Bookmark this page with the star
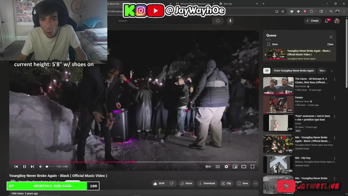Image resolution: width=348 pixels, height=196 pixels. (x=283, y=11)
